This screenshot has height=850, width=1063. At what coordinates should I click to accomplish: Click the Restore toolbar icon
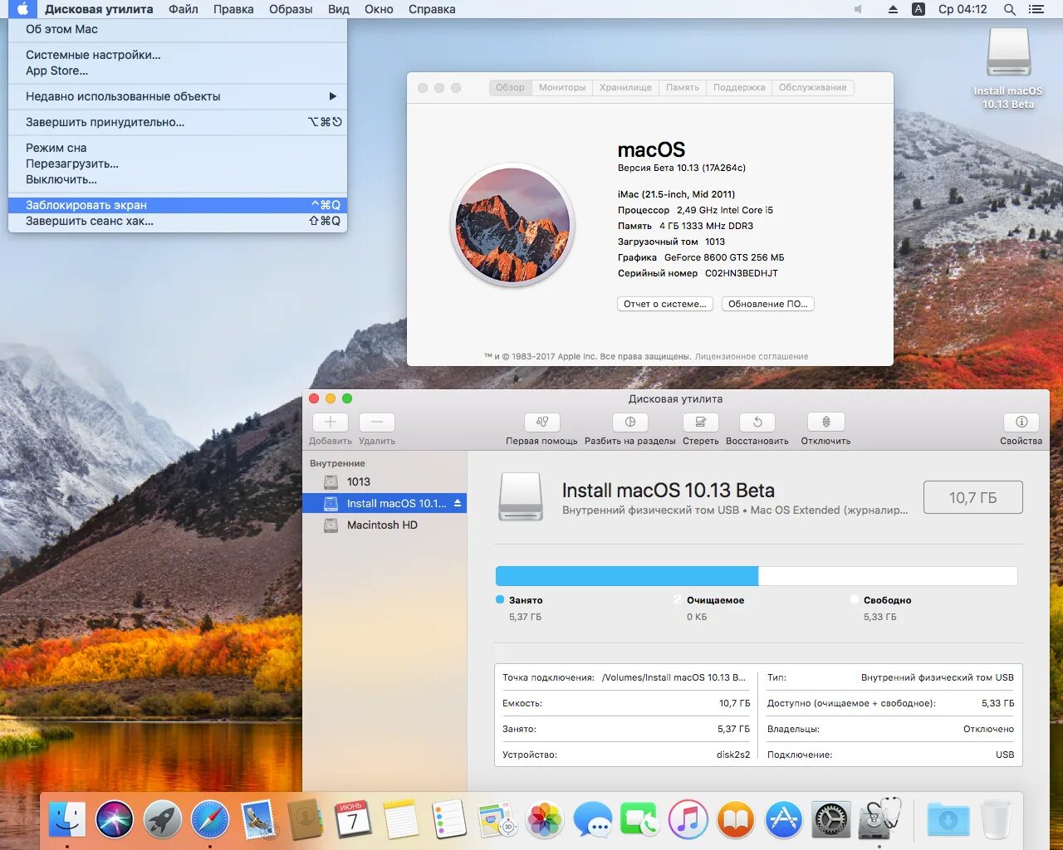pos(757,422)
